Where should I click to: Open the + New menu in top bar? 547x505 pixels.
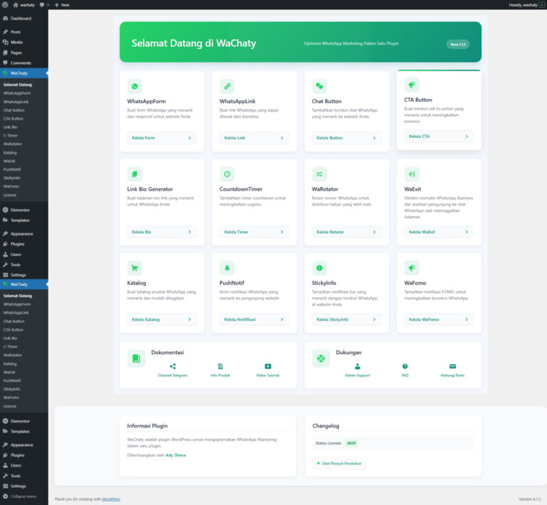62,5
